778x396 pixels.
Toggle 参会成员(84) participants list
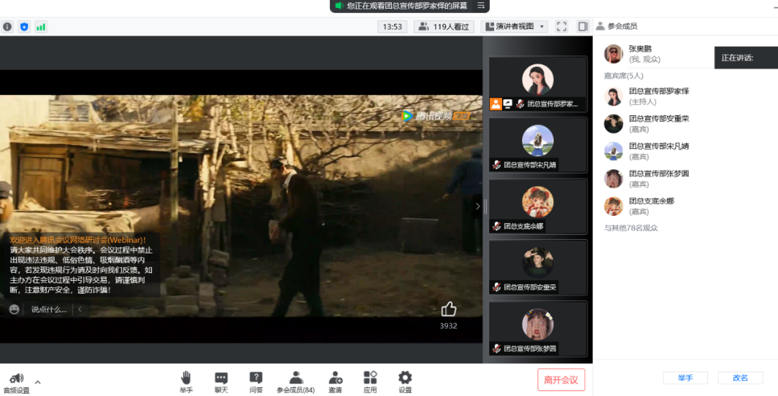(295, 381)
